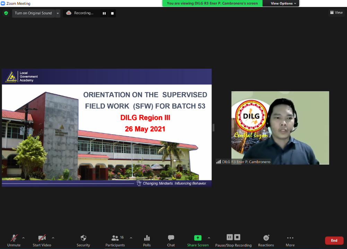This screenshot has width=347, height=249.
Task: Unmute the microphone
Action: coord(14,240)
